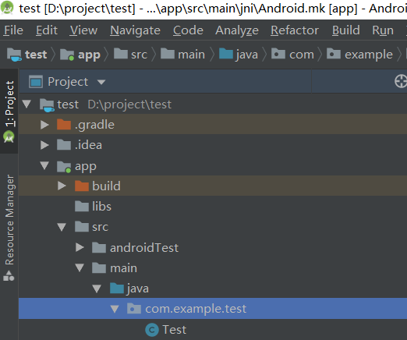Select the build row in tree
The image size is (407, 340).
point(213,186)
